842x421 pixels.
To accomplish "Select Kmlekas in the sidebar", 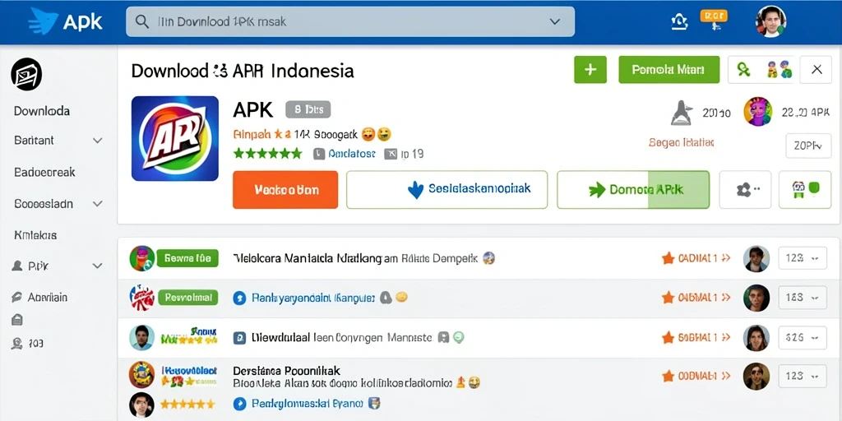I will (x=35, y=235).
